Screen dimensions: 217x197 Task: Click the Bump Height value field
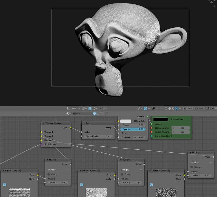click(x=98, y=136)
